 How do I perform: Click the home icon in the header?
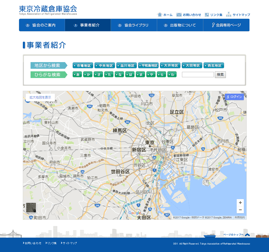point(160,15)
